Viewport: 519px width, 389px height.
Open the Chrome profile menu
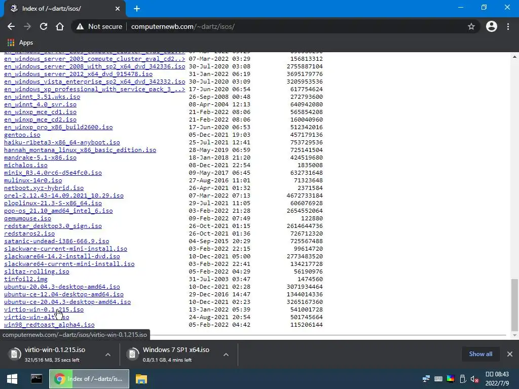(x=492, y=26)
